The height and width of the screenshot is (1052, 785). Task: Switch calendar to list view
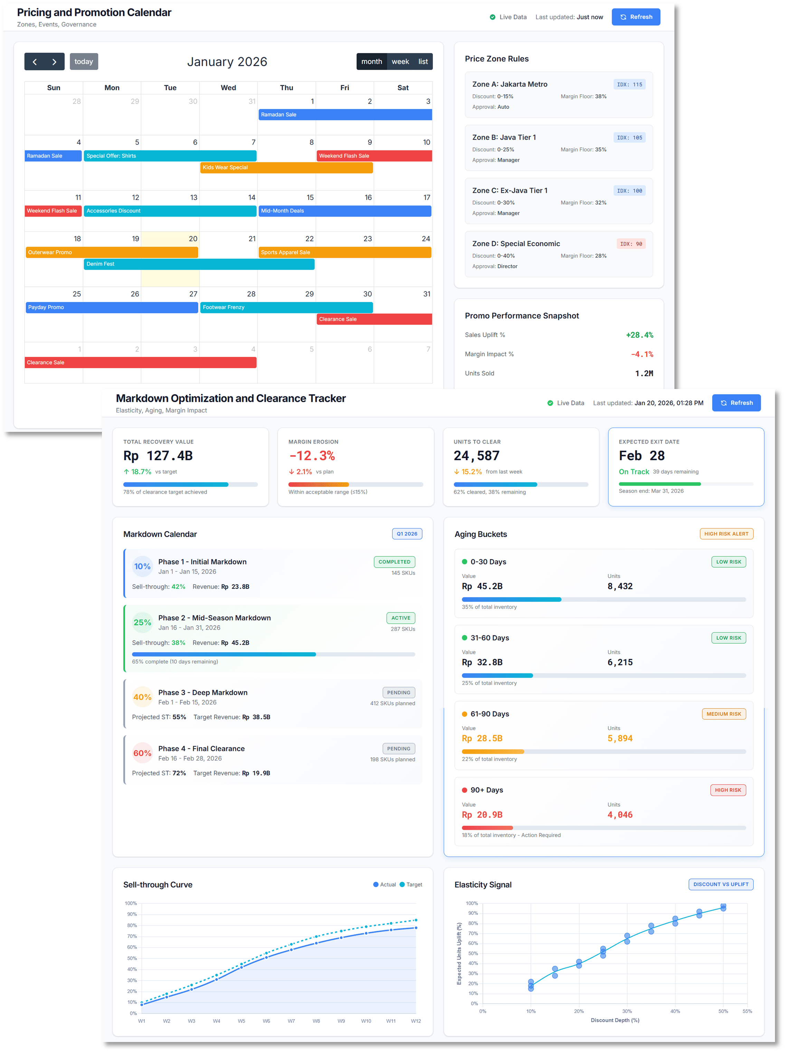[423, 61]
